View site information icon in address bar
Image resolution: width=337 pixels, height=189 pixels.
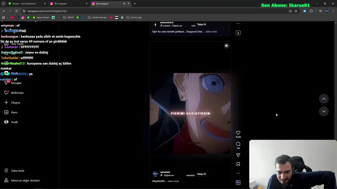(x=24, y=11)
